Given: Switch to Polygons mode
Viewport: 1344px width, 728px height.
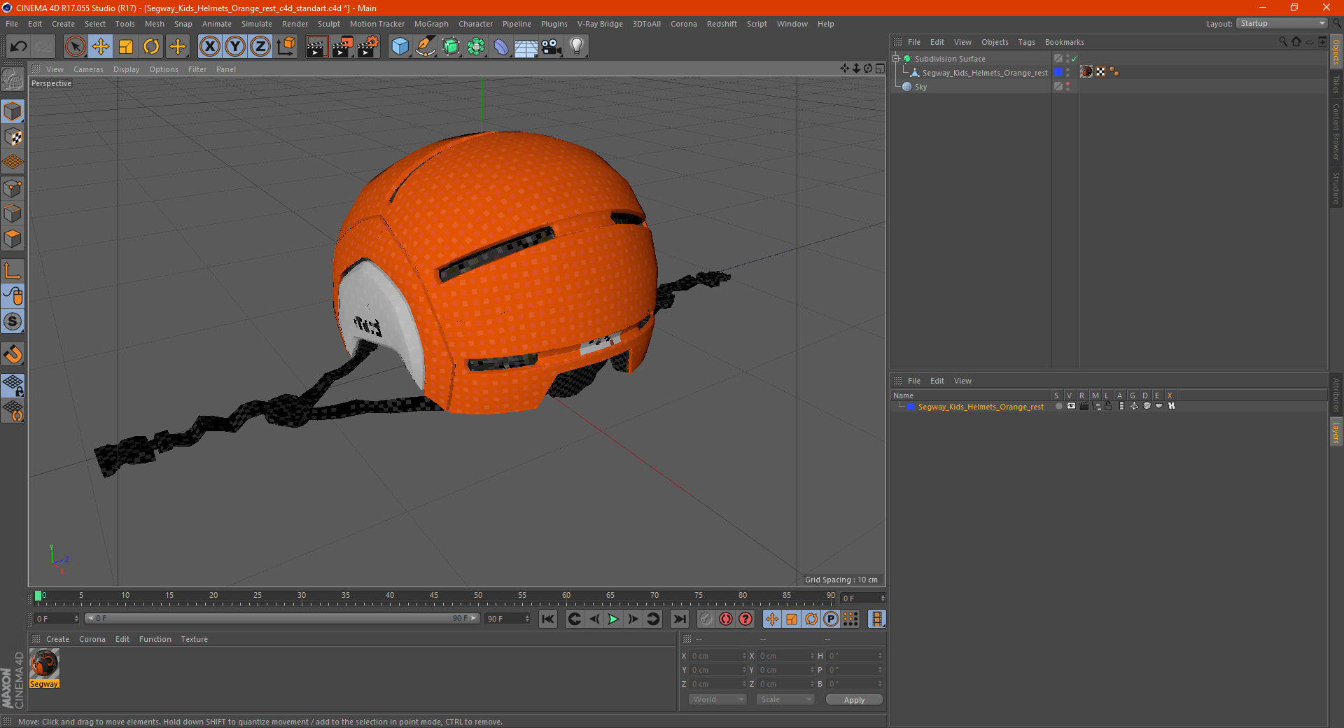Looking at the screenshot, I should click(x=13, y=239).
